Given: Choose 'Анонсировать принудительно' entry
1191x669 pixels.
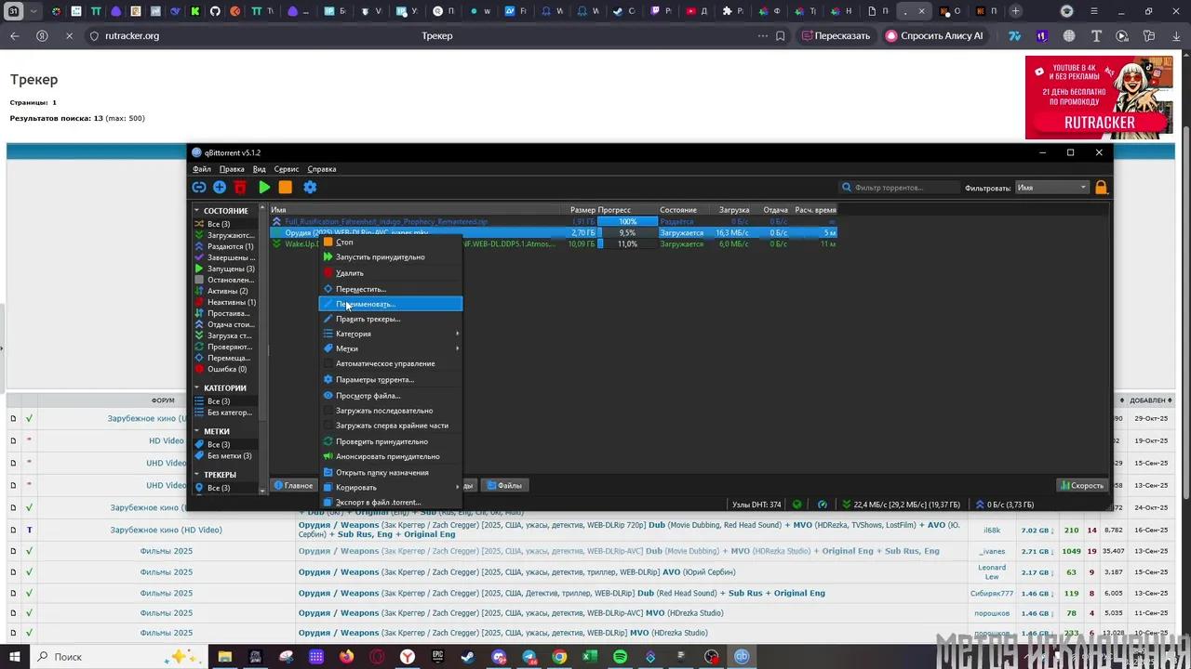Looking at the screenshot, I should point(391,456).
